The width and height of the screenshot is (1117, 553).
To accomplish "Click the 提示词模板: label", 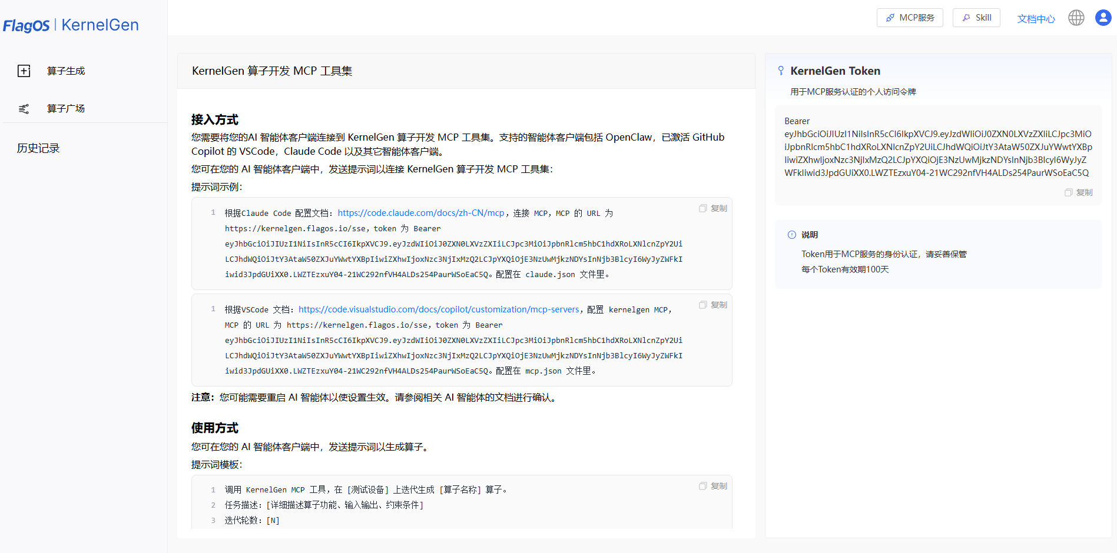I will tap(217, 465).
